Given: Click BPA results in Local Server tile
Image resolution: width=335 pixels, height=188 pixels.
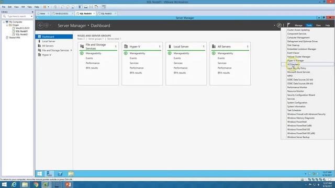Looking at the screenshot, I should click(180, 73).
